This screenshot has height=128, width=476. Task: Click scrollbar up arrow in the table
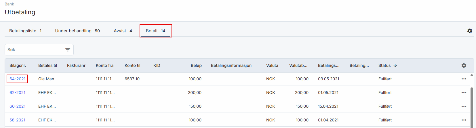click(x=472, y=75)
